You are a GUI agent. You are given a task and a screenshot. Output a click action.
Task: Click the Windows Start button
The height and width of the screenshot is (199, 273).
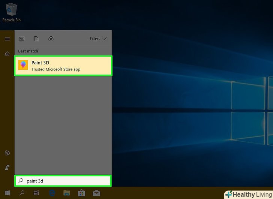(7, 193)
